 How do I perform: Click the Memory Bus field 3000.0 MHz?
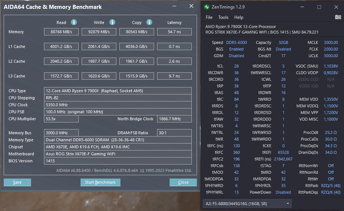(61, 133)
